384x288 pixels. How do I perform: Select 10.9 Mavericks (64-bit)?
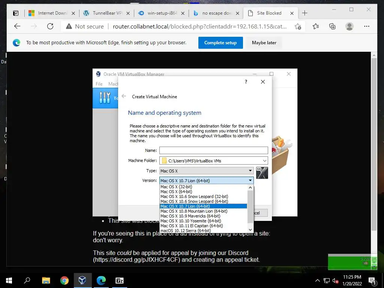(203, 216)
